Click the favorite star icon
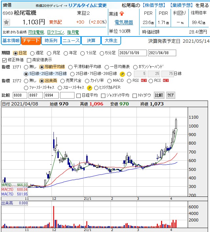Screen dimensions: 210x232 coord(6,22)
